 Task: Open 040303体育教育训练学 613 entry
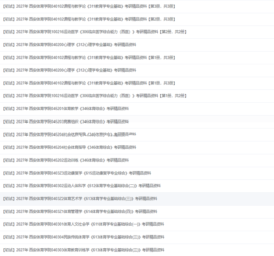[84, 250]
